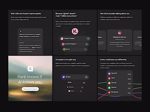Click the Mollie logo icon
The width and height of the screenshot is (150, 112).
66,82
